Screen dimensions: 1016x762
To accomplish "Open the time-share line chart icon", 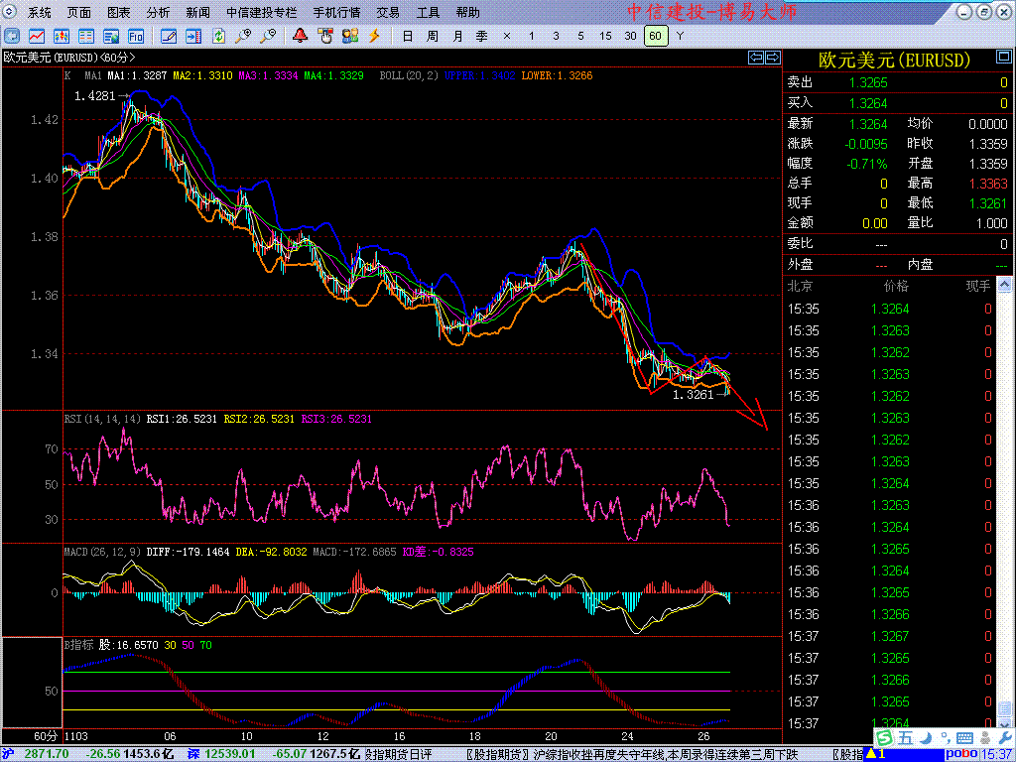I will click(x=37, y=37).
